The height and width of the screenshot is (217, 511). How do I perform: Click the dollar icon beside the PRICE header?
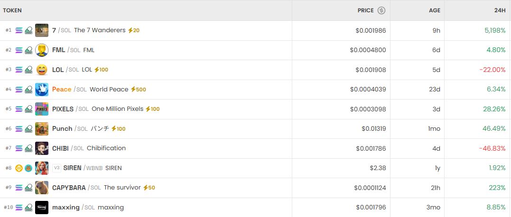pyautogui.click(x=381, y=10)
